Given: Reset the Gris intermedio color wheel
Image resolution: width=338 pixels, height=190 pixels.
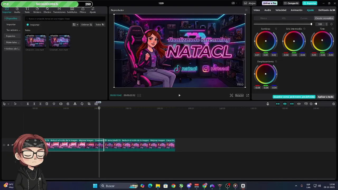Looking at the screenshot, I should (304, 29).
